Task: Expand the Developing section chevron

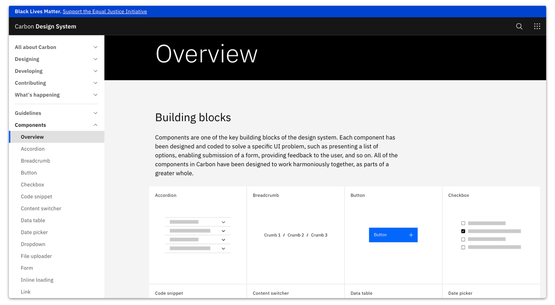Action: [96, 71]
